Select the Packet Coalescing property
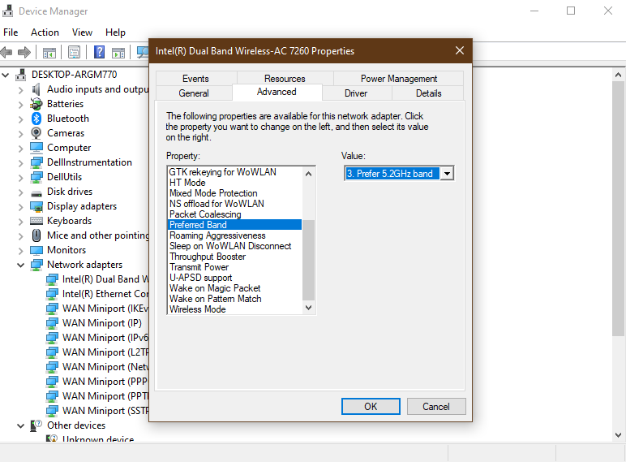 click(x=235, y=214)
